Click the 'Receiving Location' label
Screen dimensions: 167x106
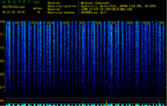62,6
